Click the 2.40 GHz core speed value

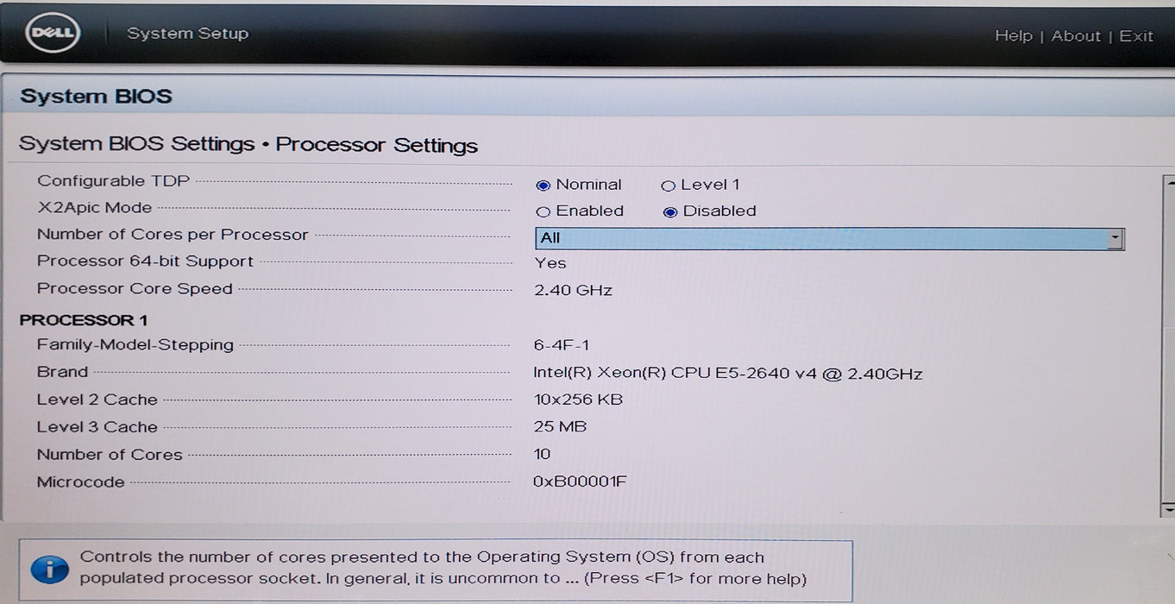[x=573, y=291]
